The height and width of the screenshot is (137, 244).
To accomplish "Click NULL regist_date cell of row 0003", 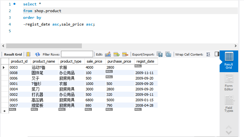I will pyautogui.click(x=146, y=67).
